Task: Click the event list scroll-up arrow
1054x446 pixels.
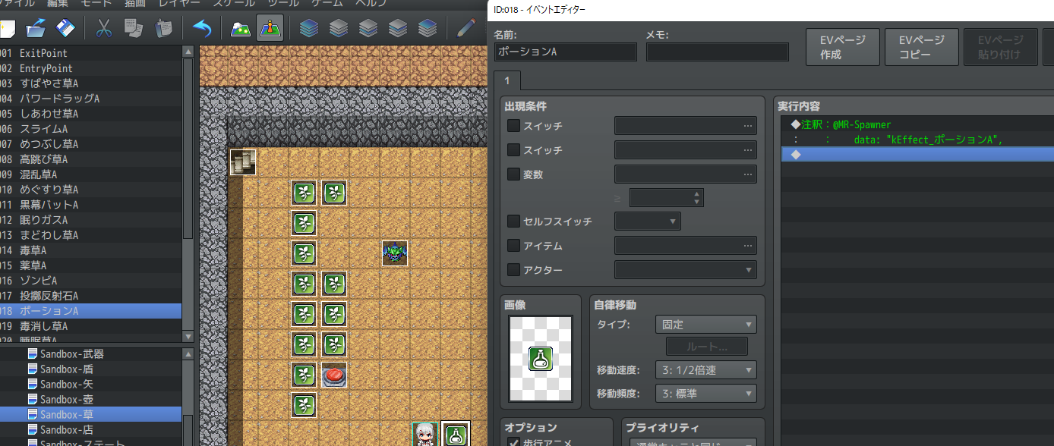Action: click(x=188, y=52)
